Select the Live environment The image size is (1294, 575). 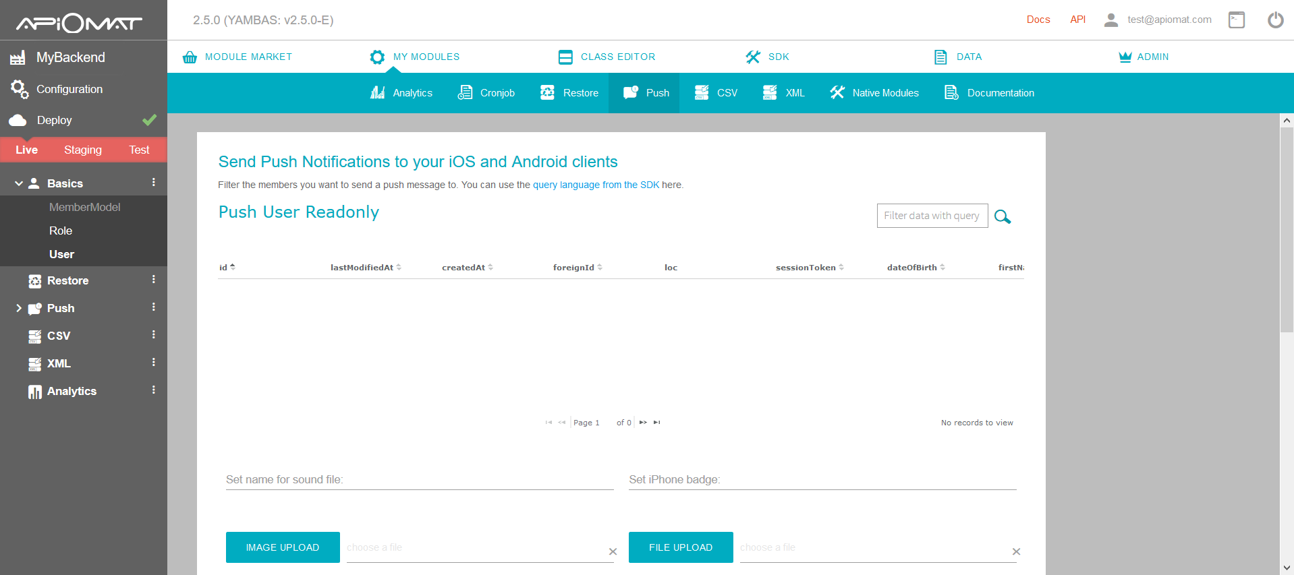27,150
